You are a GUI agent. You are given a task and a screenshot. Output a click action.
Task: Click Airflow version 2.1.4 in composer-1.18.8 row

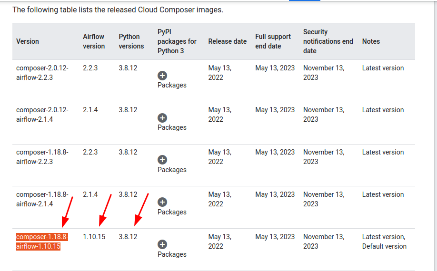pos(90,194)
